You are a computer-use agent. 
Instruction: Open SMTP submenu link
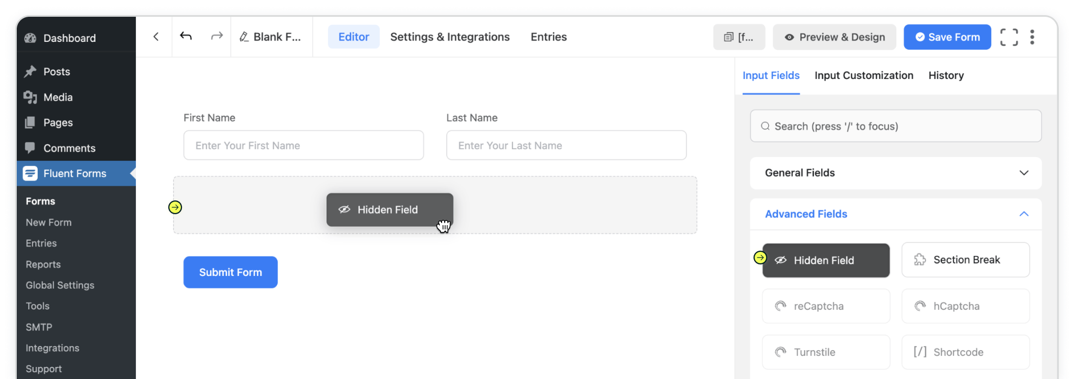tap(39, 327)
